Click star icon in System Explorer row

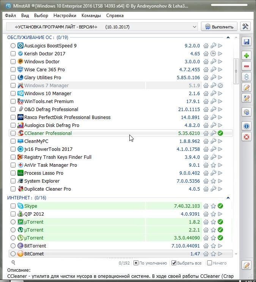click(x=213, y=181)
